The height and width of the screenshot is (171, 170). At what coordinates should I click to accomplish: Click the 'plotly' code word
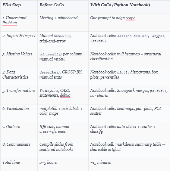coord(123,73)
